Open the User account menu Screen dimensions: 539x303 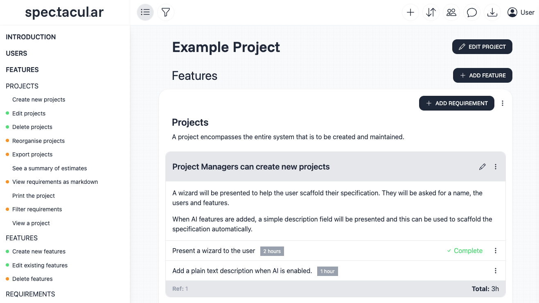pos(521,12)
